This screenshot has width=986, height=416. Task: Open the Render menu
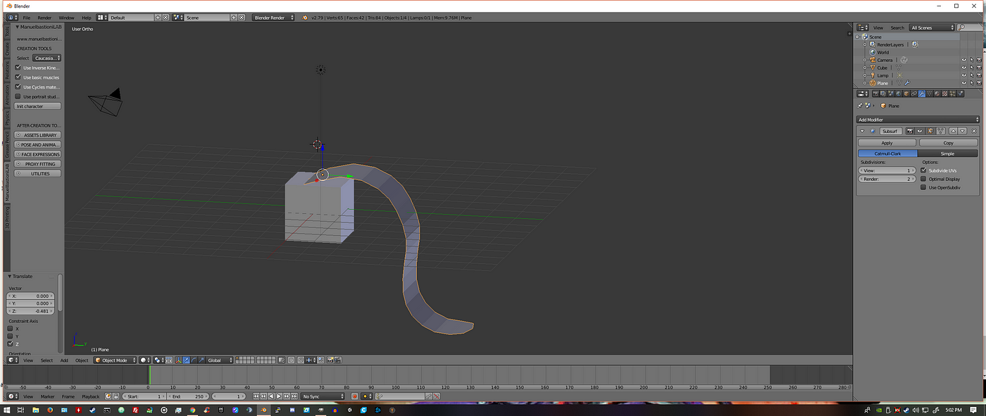(44, 17)
